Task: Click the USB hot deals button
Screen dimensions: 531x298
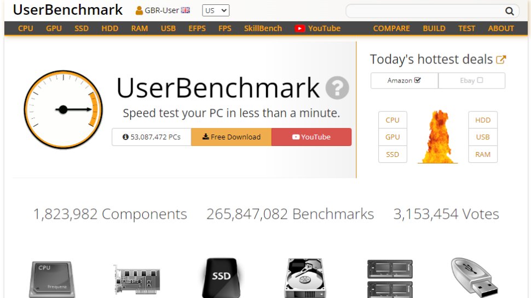Action: [483, 137]
